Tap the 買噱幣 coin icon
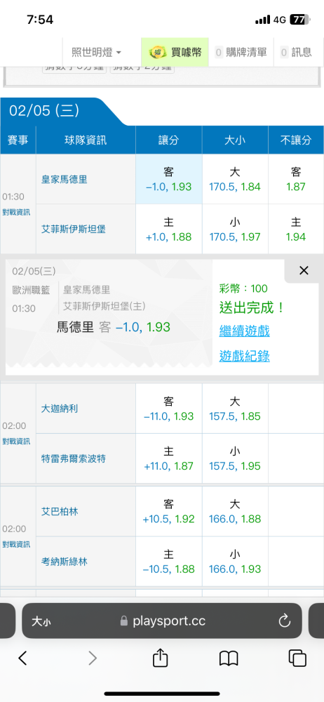 point(155,53)
